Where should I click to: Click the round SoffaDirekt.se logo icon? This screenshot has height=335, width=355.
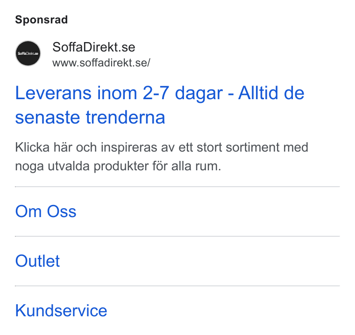pyautogui.click(x=28, y=53)
